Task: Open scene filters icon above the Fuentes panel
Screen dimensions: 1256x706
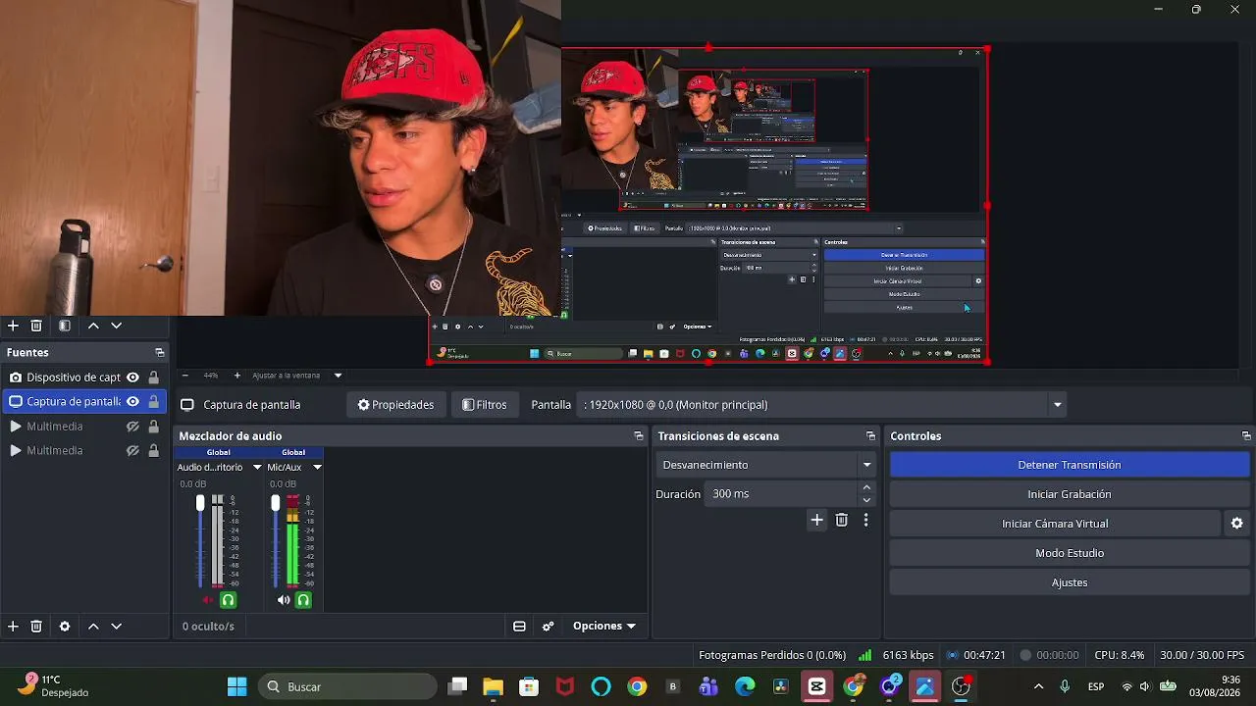Action: tap(65, 326)
